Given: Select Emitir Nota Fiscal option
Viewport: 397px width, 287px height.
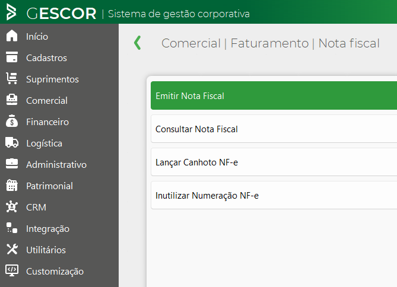Looking at the screenshot, I should tap(273, 95).
